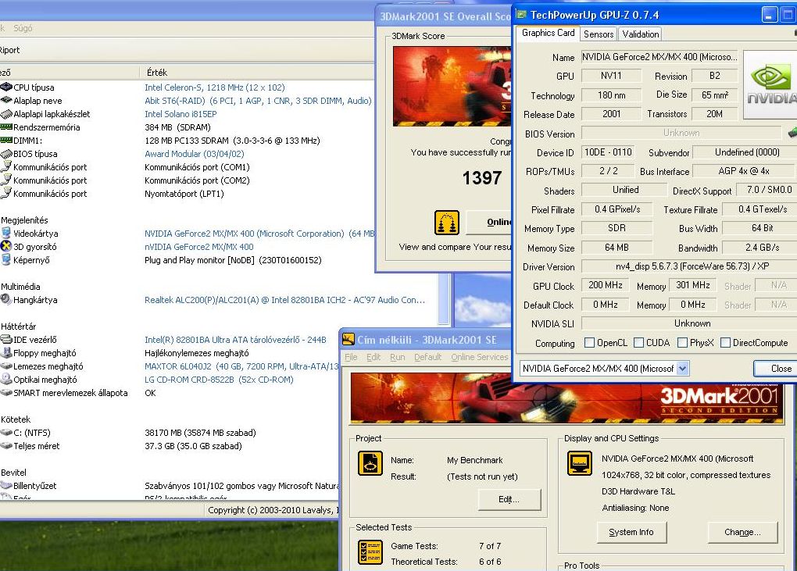Viewport: 797px width, 571px height.
Task: Click the yellow Online ResultBrowser icon
Action: pos(446,222)
